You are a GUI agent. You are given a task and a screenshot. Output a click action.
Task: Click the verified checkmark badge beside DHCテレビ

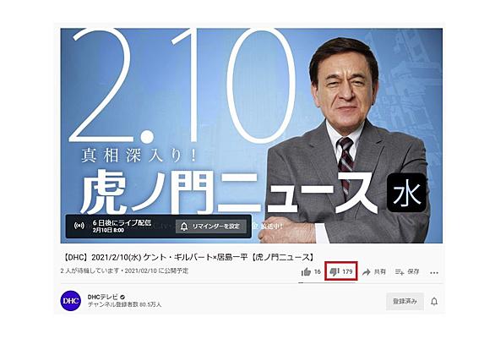tap(122, 298)
